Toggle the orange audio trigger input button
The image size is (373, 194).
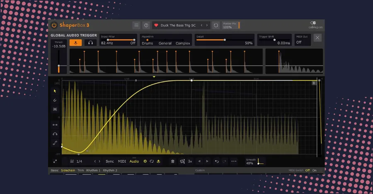76,43
